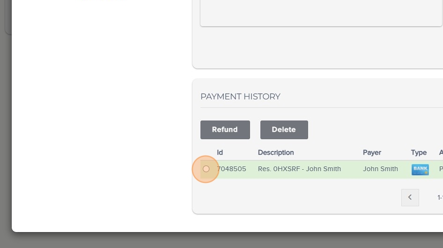
Task: Dismiss modal by clicking dimmed backdrop on left
Action: pyautogui.click(x=5, y=127)
